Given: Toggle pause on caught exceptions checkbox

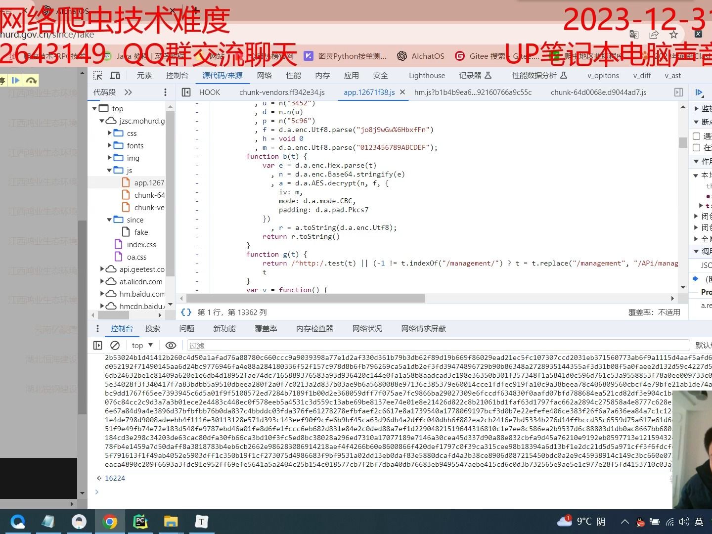Looking at the screenshot, I should pos(696,147).
